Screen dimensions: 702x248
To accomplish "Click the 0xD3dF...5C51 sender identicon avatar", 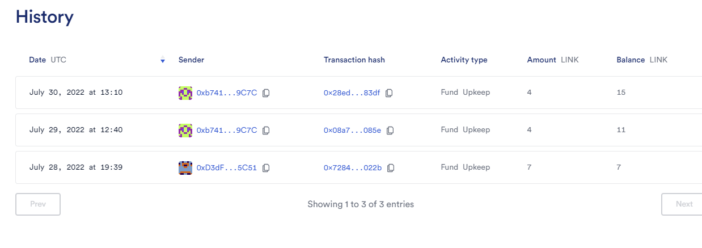I will click(185, 168).
